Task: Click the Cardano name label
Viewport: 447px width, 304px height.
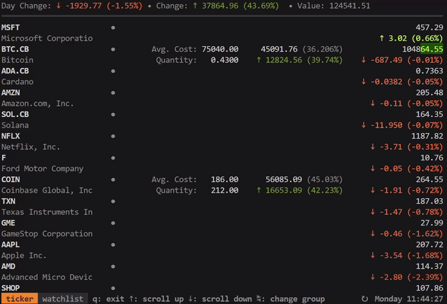Action: click(x=18, y=82)
